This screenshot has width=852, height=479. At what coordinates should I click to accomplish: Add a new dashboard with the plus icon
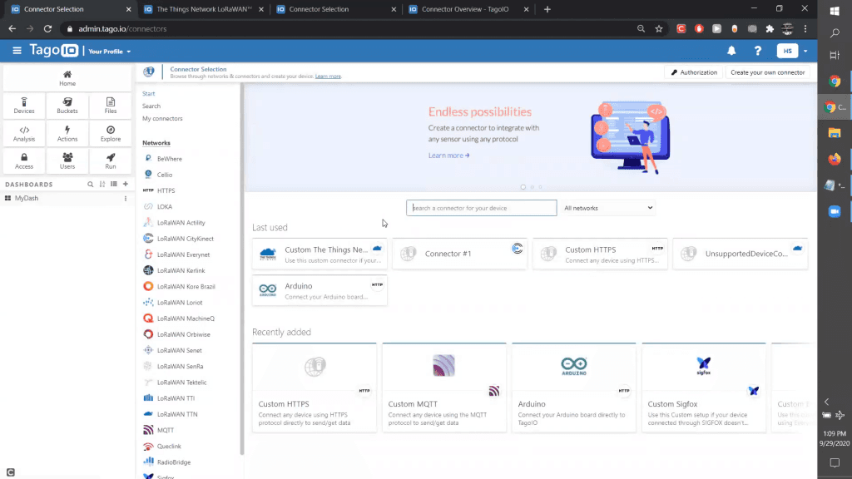click(125, 184)
